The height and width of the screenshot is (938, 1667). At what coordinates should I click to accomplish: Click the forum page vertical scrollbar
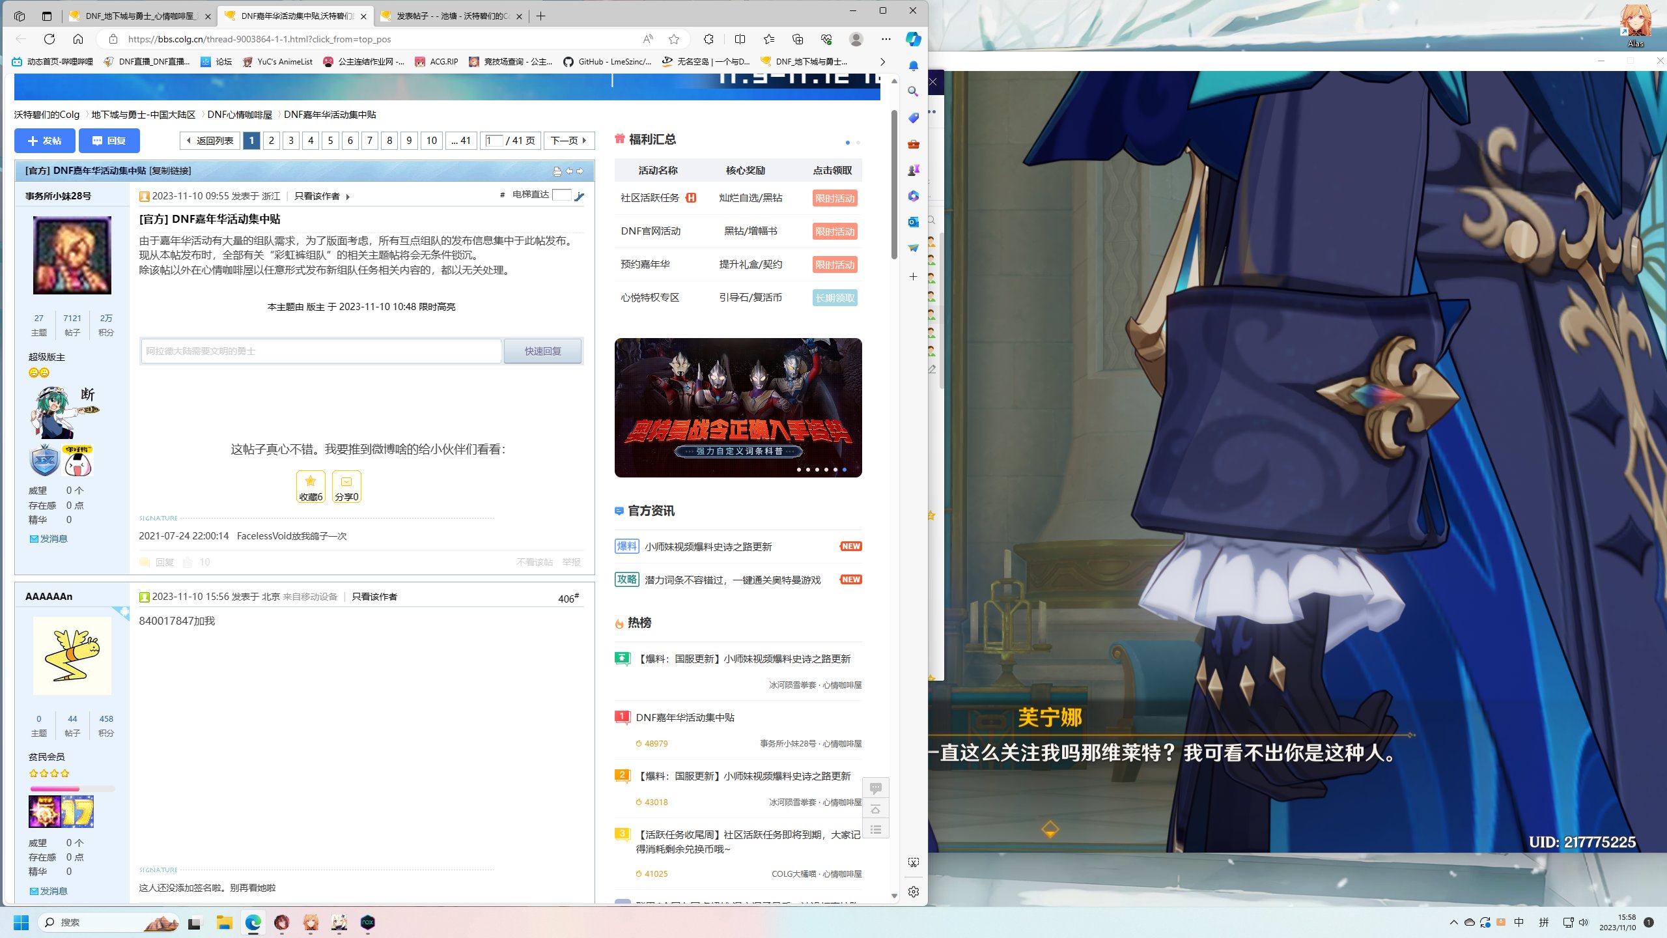click(894, 184)
